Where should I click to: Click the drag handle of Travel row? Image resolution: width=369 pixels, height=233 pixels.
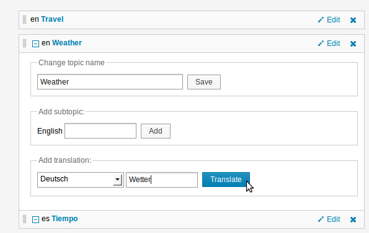click(24, 20)
